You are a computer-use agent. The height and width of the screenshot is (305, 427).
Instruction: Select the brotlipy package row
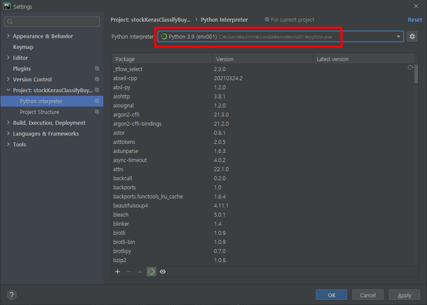(263, 251)
